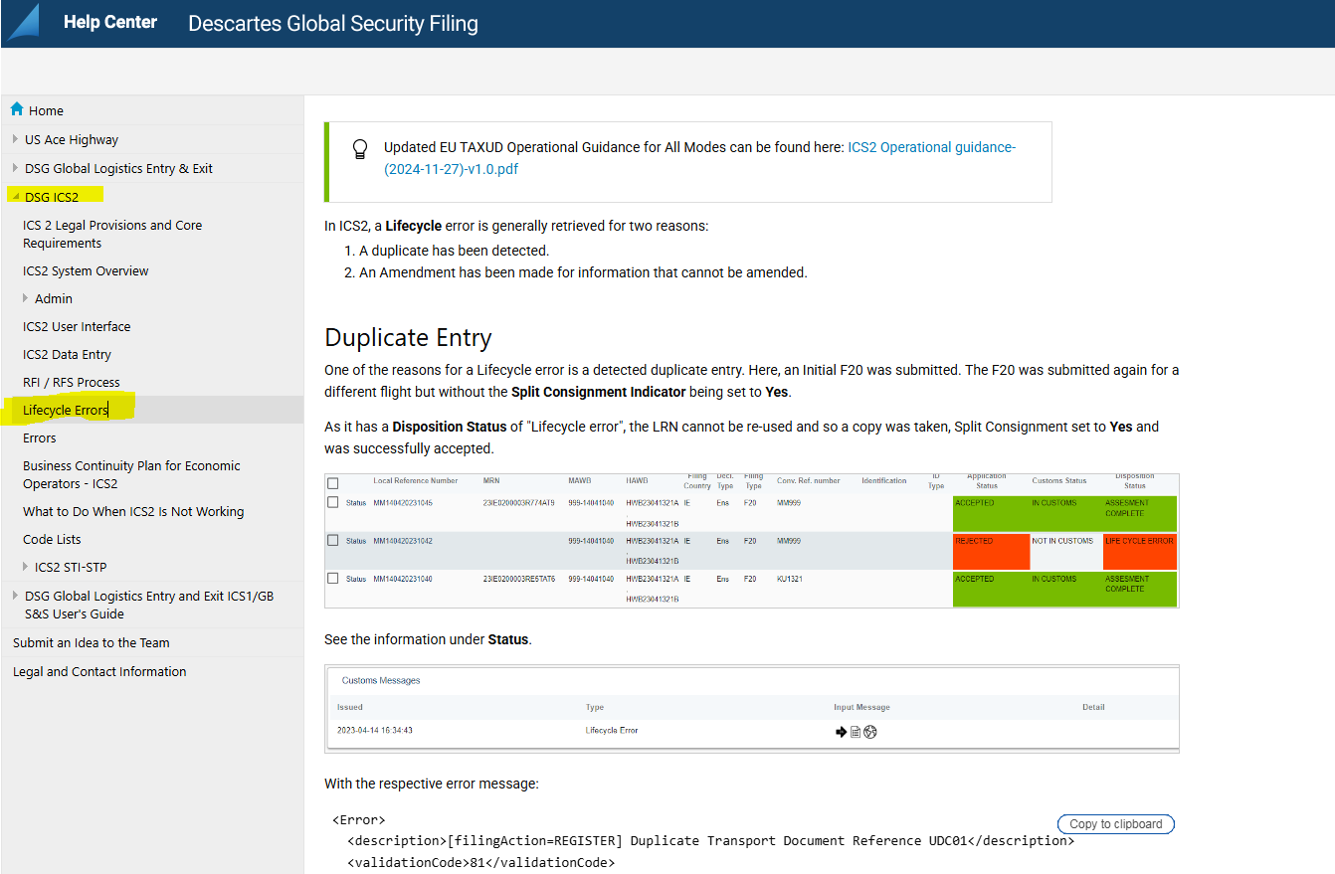1335x874 pixels.
Task: Go to the ICS2 User Interface page
Action: 77,326
